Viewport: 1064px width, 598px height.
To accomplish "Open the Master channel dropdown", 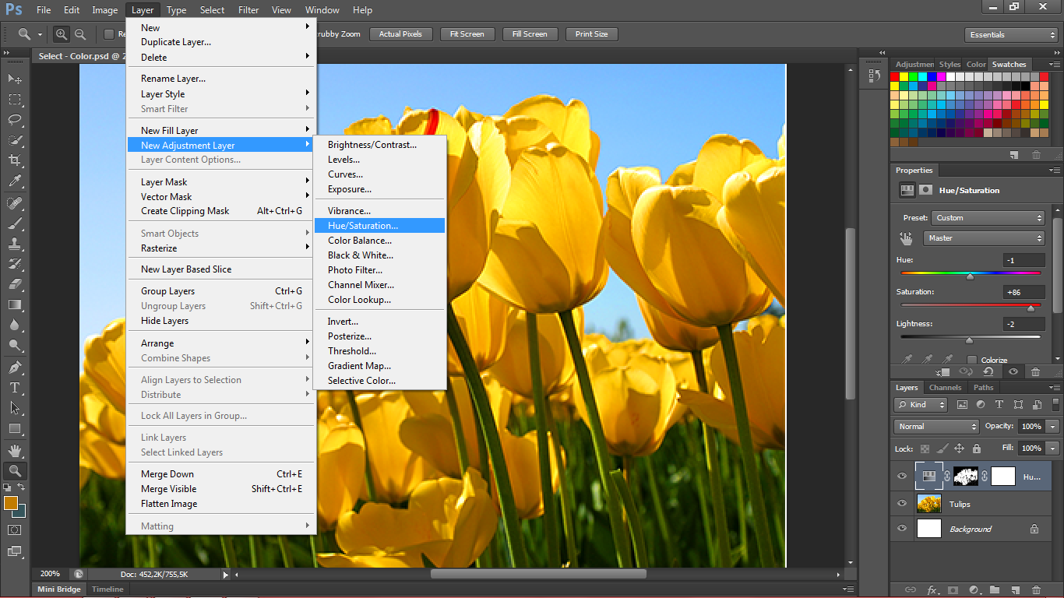I will [x=985, y=238].
